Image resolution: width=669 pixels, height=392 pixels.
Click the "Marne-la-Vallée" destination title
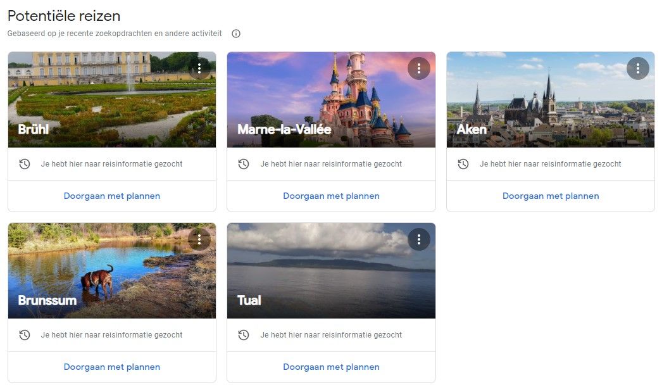(284, 129)
